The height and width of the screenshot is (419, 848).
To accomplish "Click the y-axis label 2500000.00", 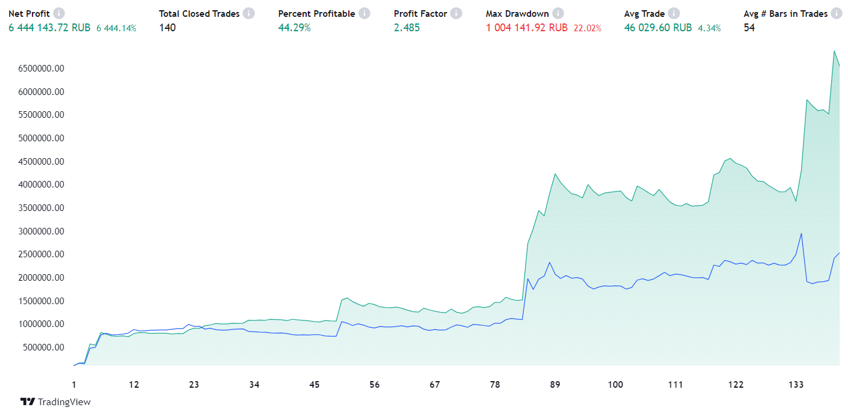I will 41,254.
